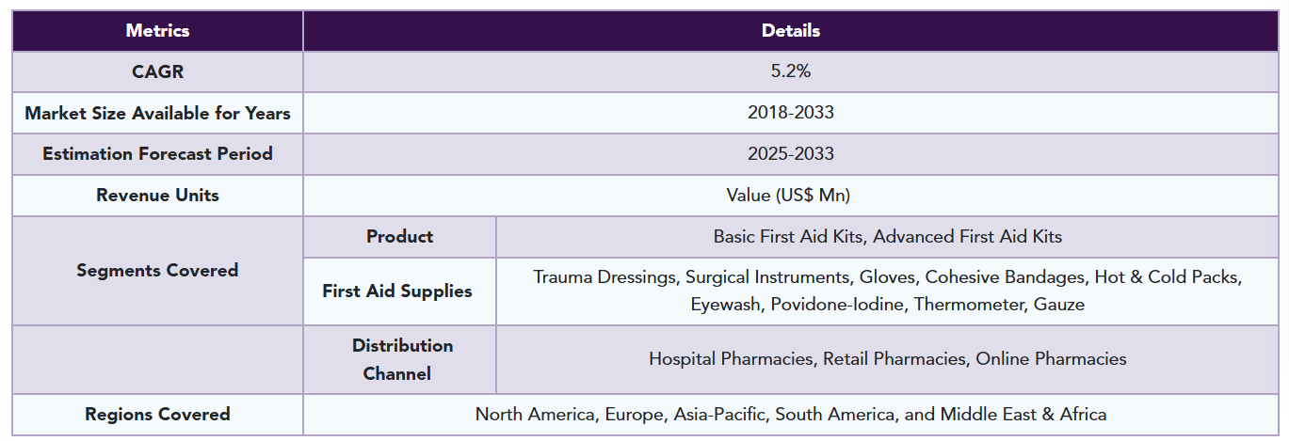Click the Details column header

click(791, 30)
